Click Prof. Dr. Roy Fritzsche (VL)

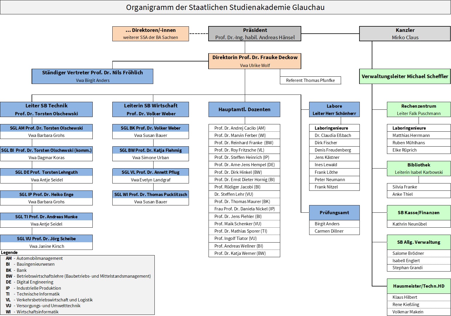[x=245, y=150]
